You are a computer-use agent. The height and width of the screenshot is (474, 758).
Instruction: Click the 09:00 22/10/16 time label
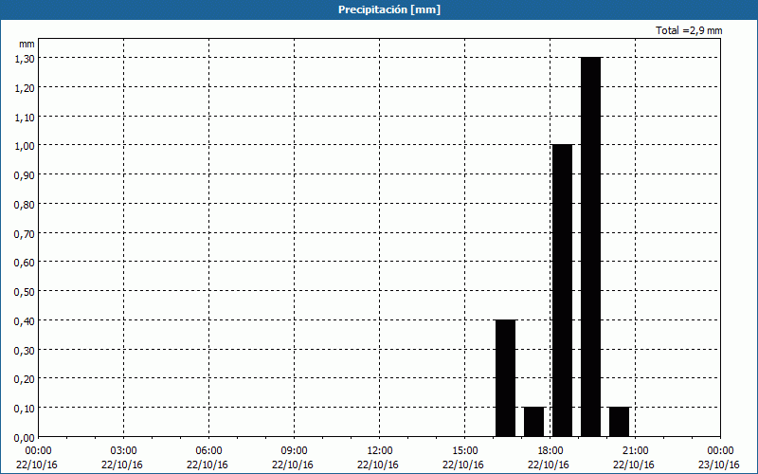[x=294, y=458]
